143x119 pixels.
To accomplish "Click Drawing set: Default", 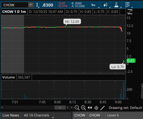I will [x=125, y=108].
